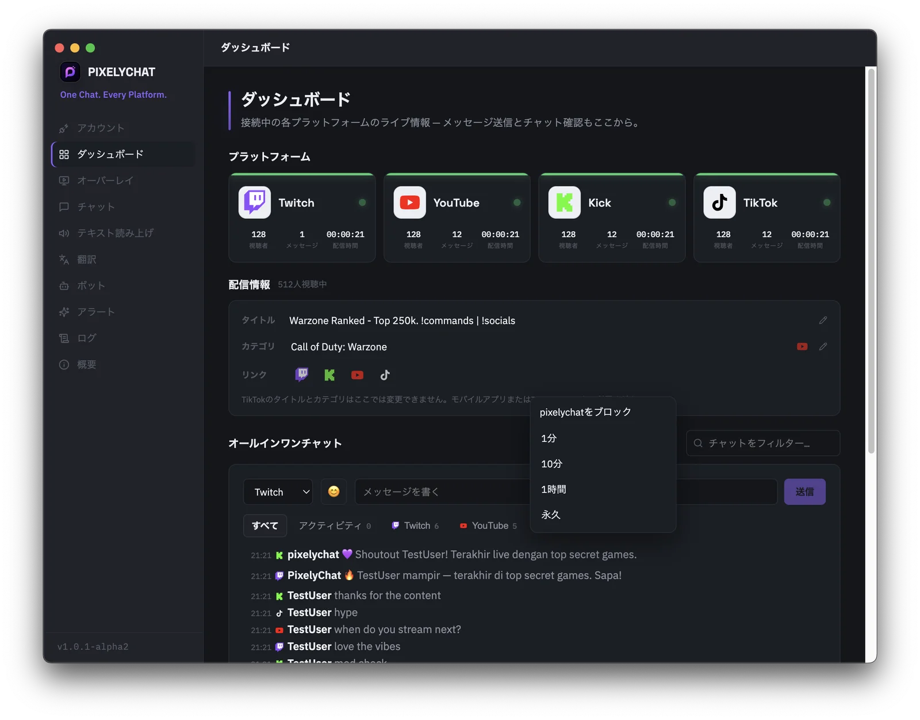Open the TikTok stream link icon
This screenshot has height=720, width=920.
[385, 375]
